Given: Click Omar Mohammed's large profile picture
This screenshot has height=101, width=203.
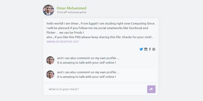Looking at the screenshot, I should coord(48,10).
